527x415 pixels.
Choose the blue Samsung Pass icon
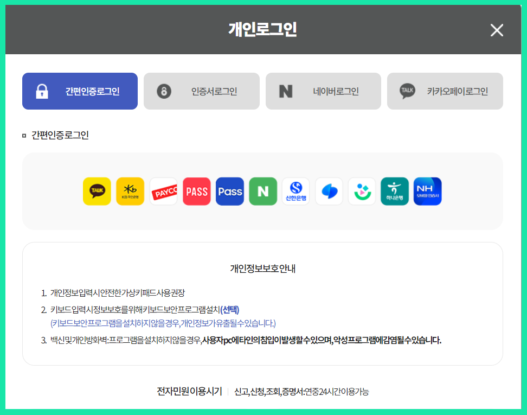[x=230, y=191]
